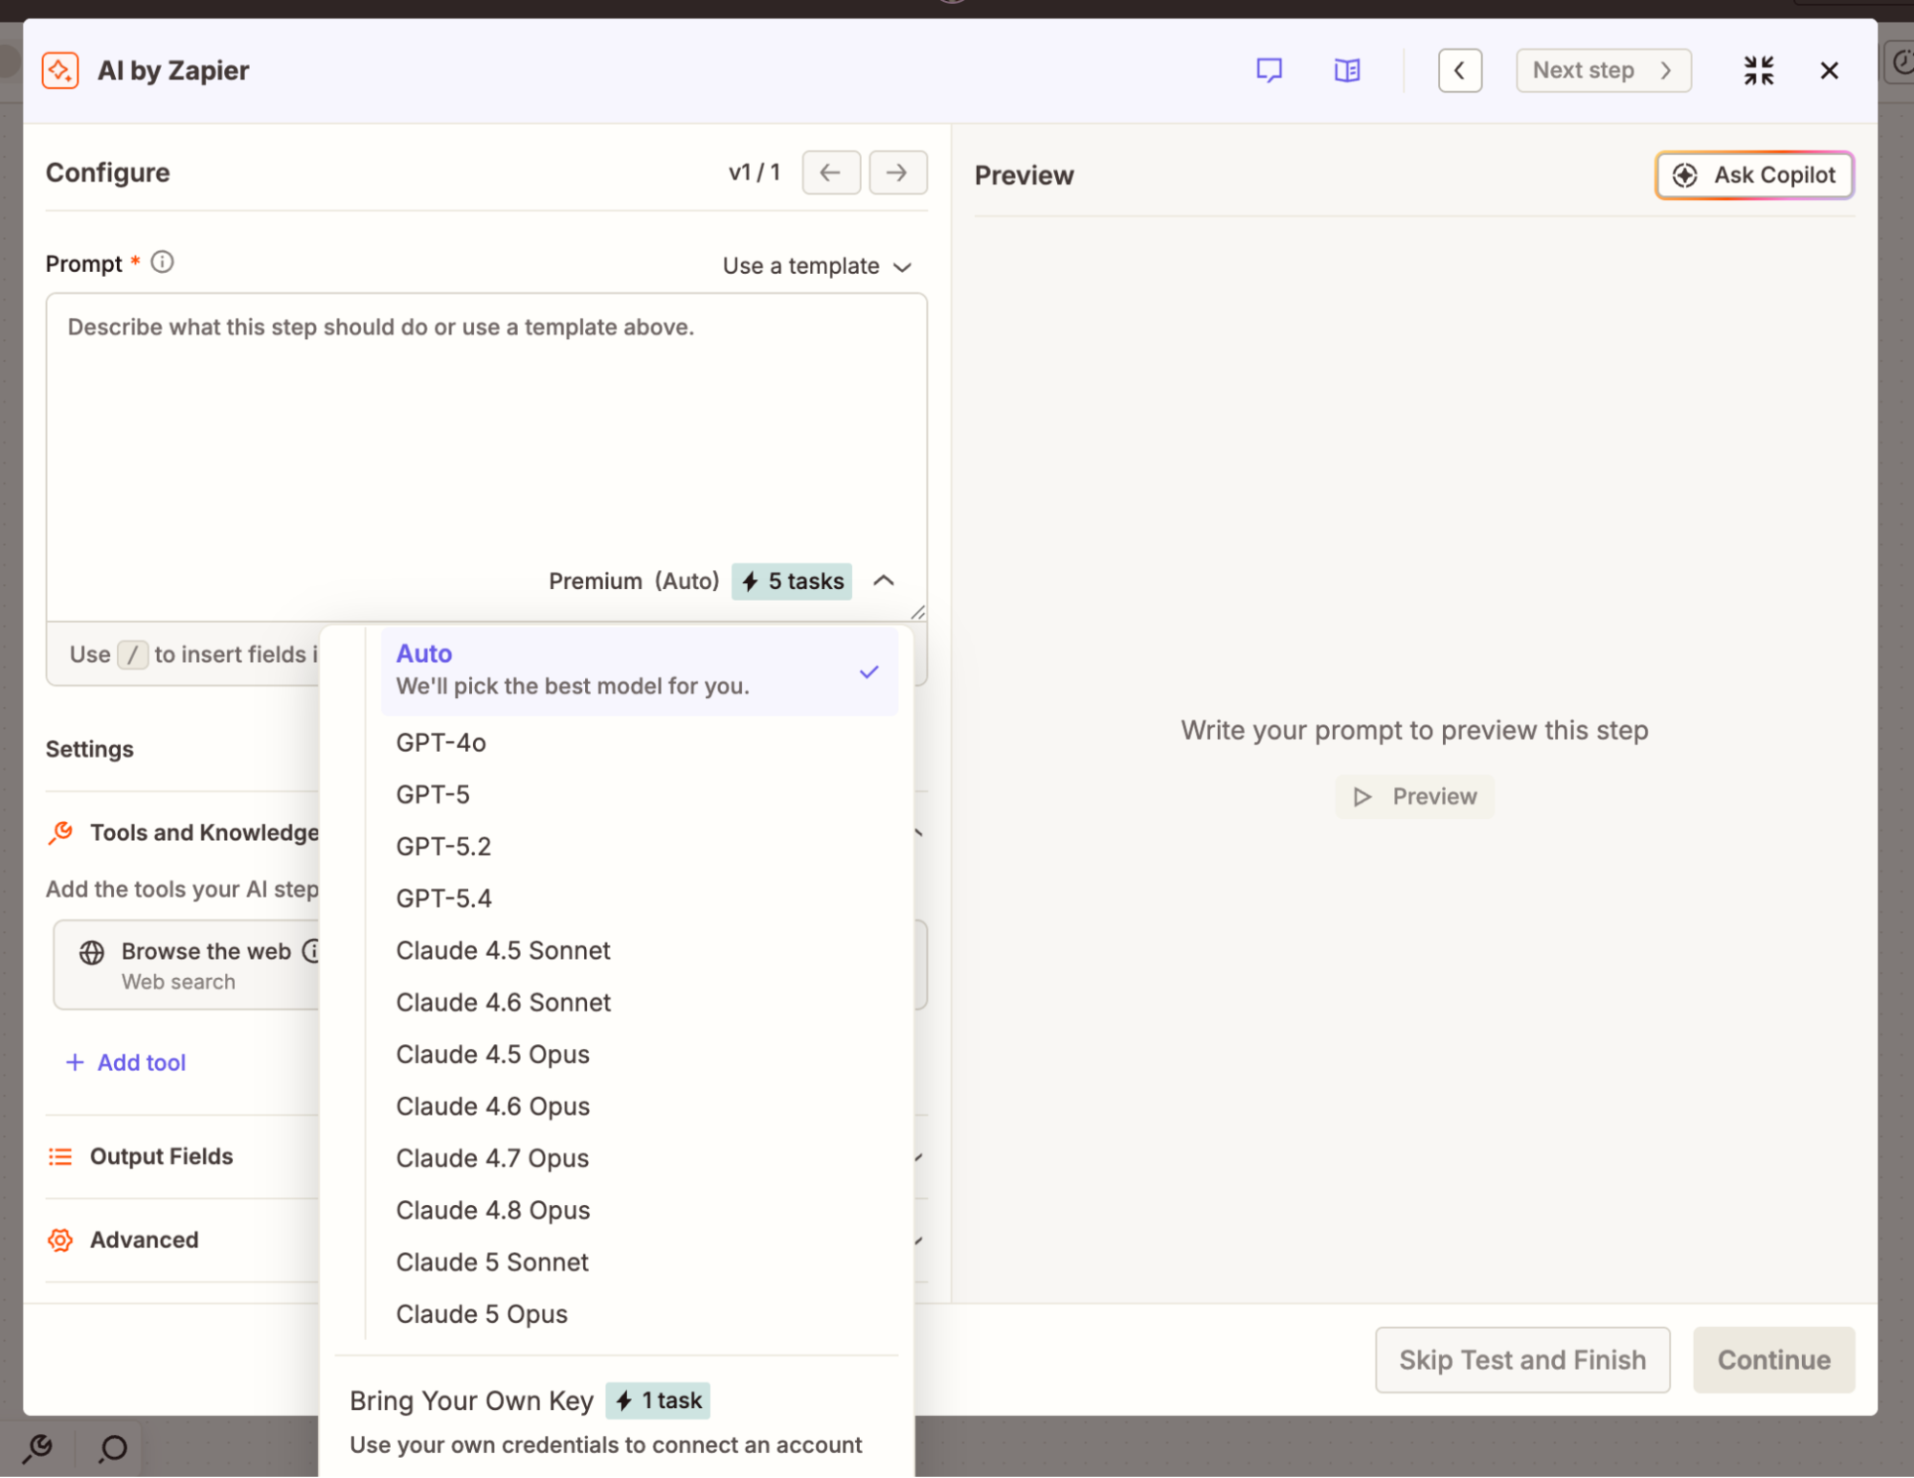Go to next version right arrow
Viewport: 1914px width, 1478px height.
(x=897, y=172)
